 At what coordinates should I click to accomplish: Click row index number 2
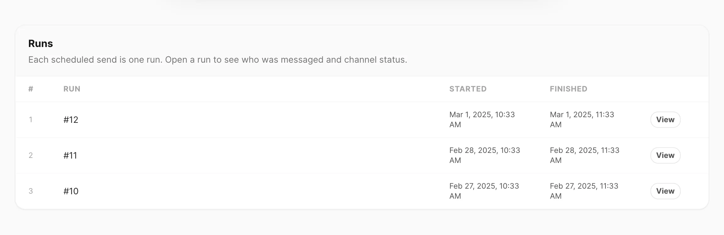(x=31, y=155)
